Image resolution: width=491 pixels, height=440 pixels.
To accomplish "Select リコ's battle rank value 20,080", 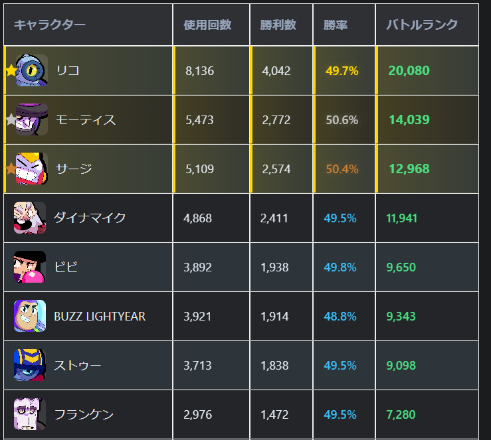I will [409, 70].
